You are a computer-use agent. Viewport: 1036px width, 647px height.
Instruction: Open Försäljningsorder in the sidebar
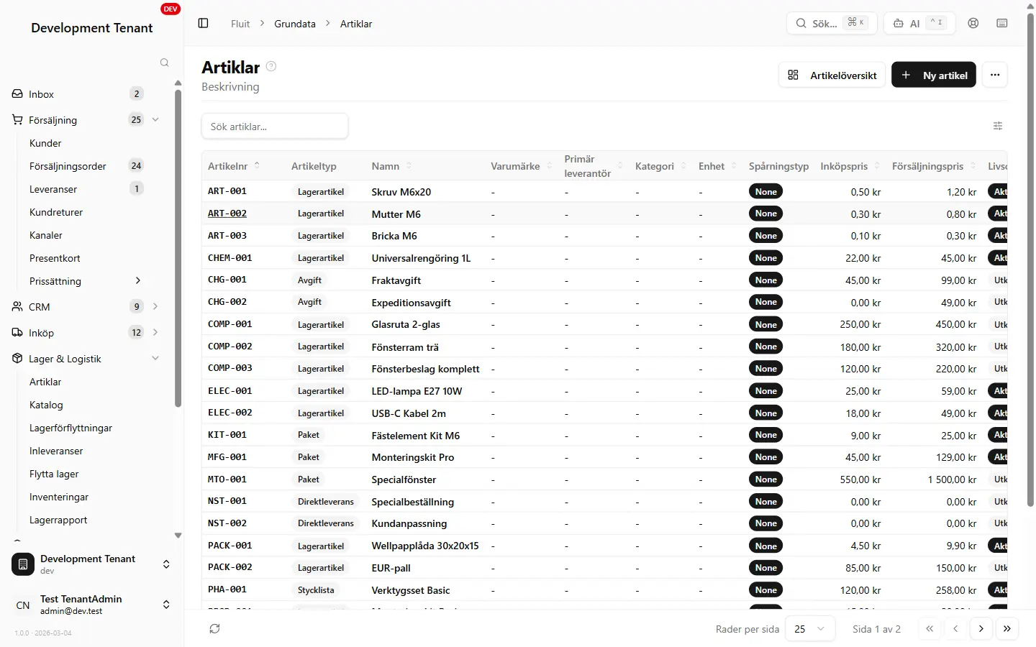[68, 166]
